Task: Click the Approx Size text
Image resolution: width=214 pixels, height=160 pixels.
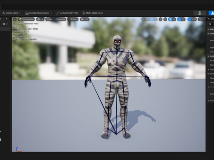Action: (x=25, y=39)
